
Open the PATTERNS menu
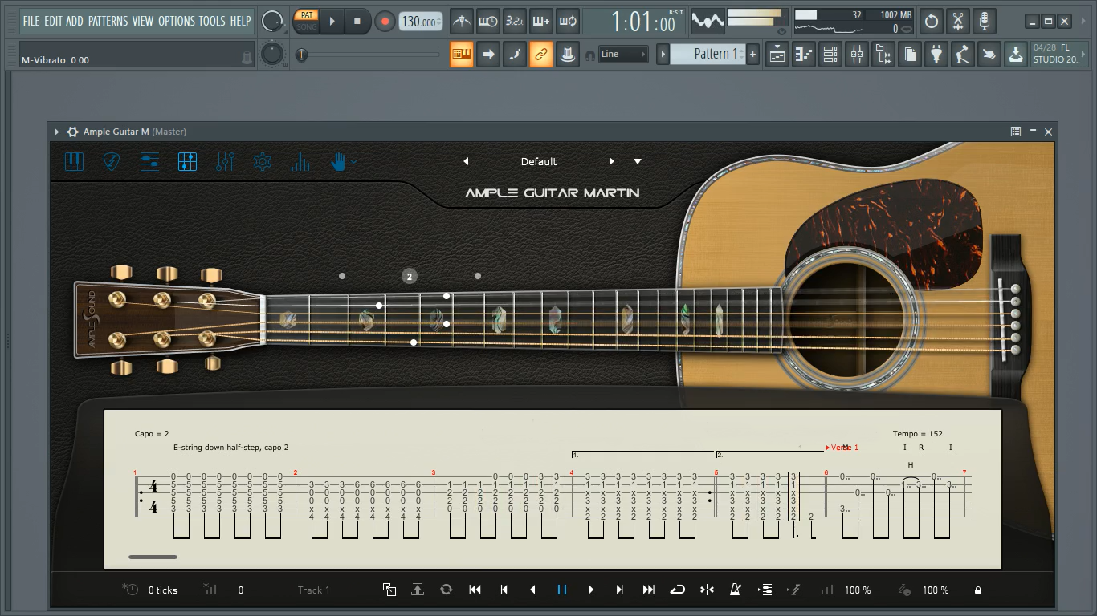pyautogui.click(x=108, y=21)
